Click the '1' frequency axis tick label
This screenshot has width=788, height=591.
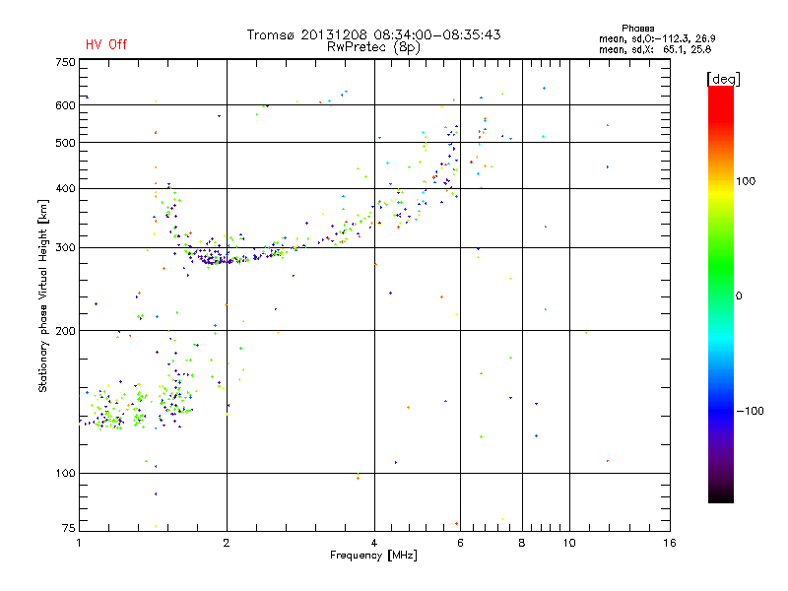pos(79,543)
